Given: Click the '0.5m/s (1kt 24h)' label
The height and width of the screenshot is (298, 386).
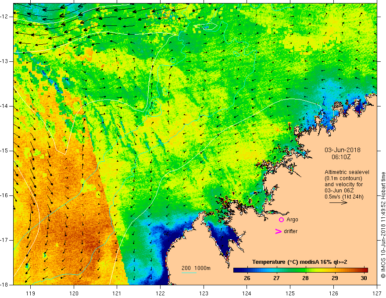Looking at the screenshot, I should [344, 197].
